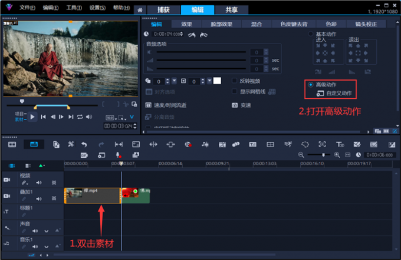Adjust the preview timecode stepper

click(135, 126)
